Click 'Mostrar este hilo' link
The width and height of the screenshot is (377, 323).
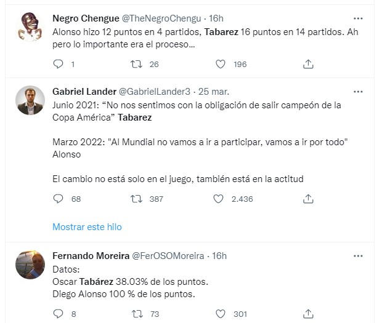[87, 227]
